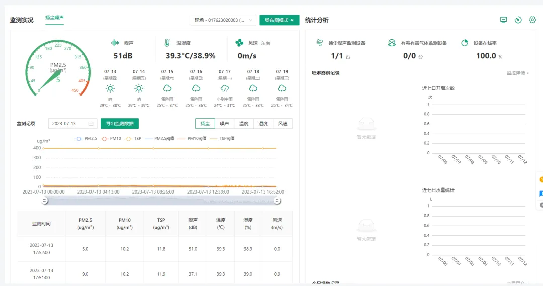Click the 100.0 online rate value

(486, 56)
